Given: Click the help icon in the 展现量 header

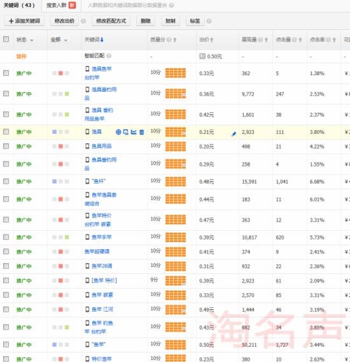Looking at the screenshot, I should tap(260, 40).
